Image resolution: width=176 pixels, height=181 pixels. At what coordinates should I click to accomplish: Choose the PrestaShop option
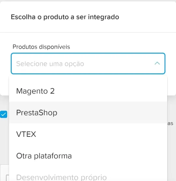tap(88, 113)
